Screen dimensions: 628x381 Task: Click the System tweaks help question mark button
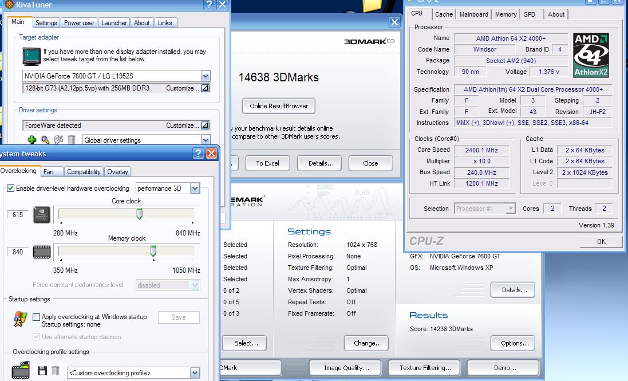(x=198, y=153)
